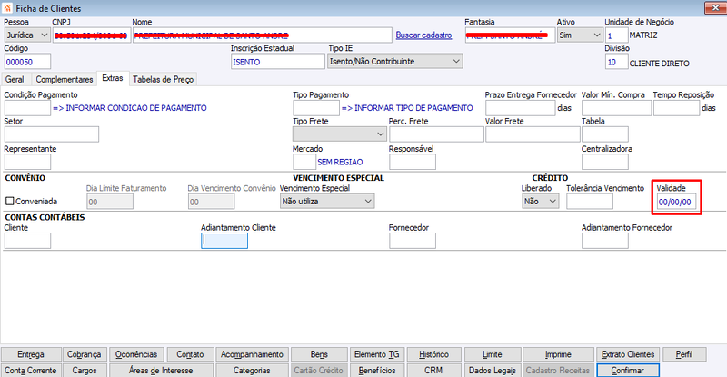727x377 pixels.
Task: Click the Valor Mín. Compra field
Action: point(617,108)
